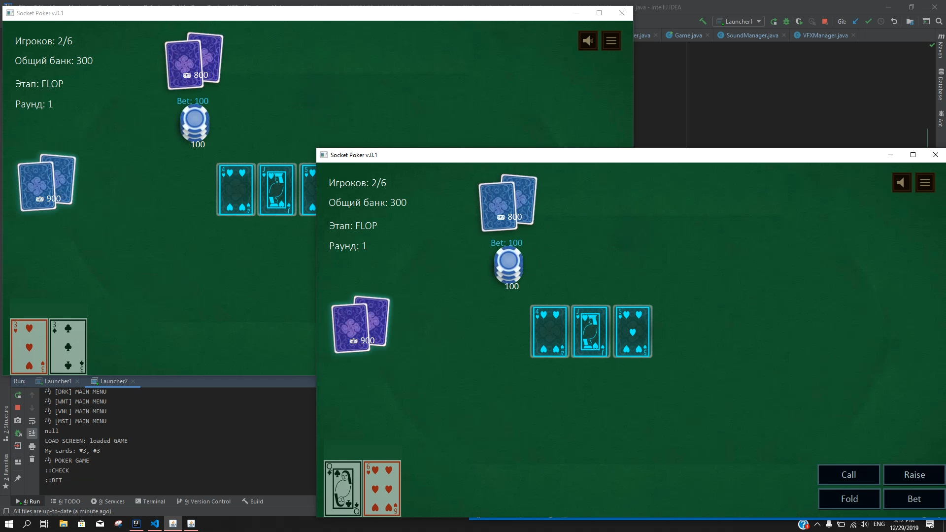Click the Queen of clubs hand card
This screenshot has width=946, height=532.
tap(342, 488)
